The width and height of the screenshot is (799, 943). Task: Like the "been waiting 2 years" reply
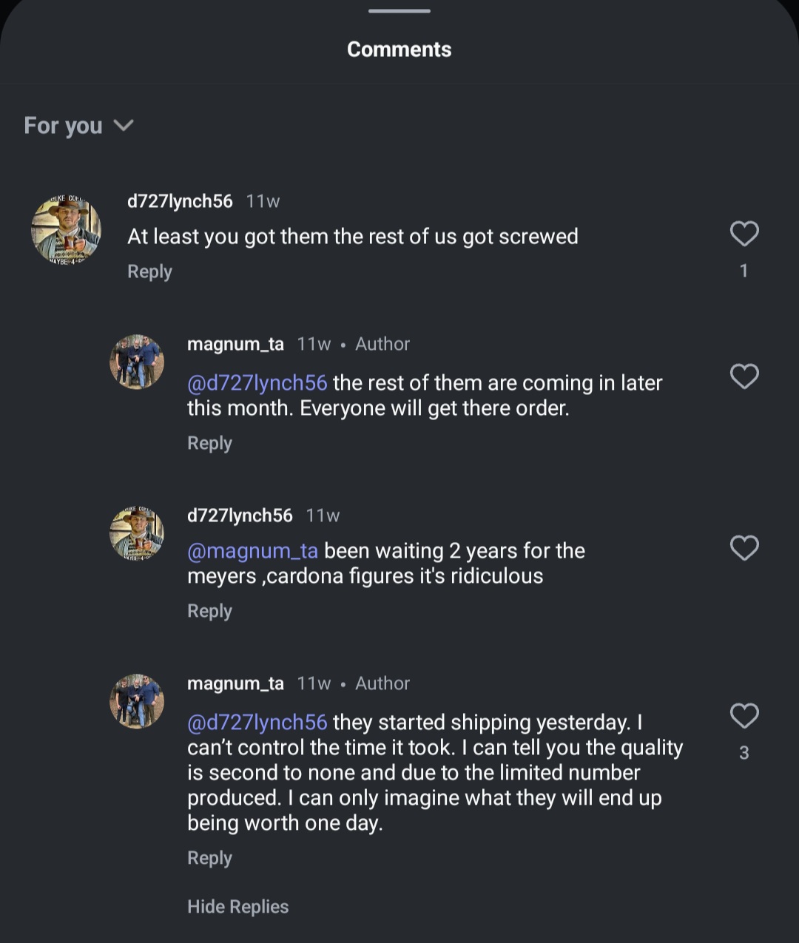pyautogui.click(x=744, y=548)
